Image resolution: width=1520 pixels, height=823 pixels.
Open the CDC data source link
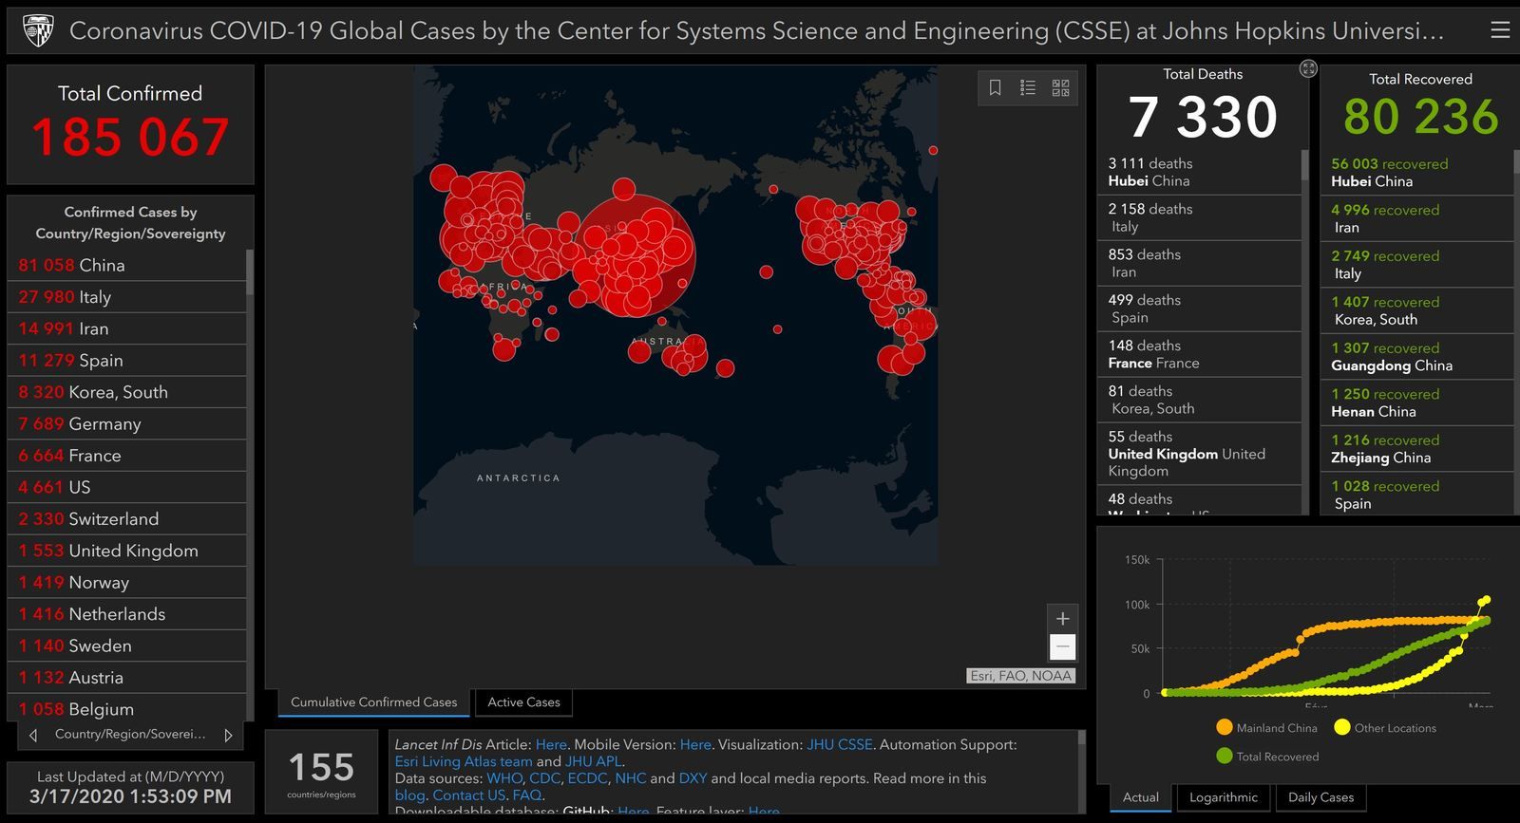[544, 778]
